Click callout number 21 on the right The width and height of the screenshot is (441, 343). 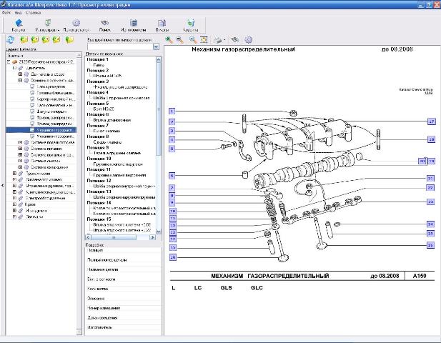tap(430, 178)
